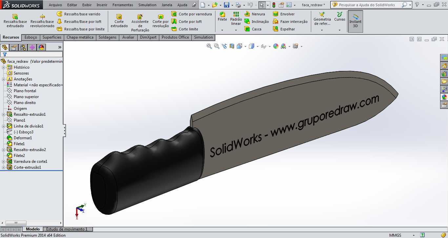Viewport: 448px width, 238px height.
Task: Click the Zoom to Fit view icon
Action: pos(209,46)
